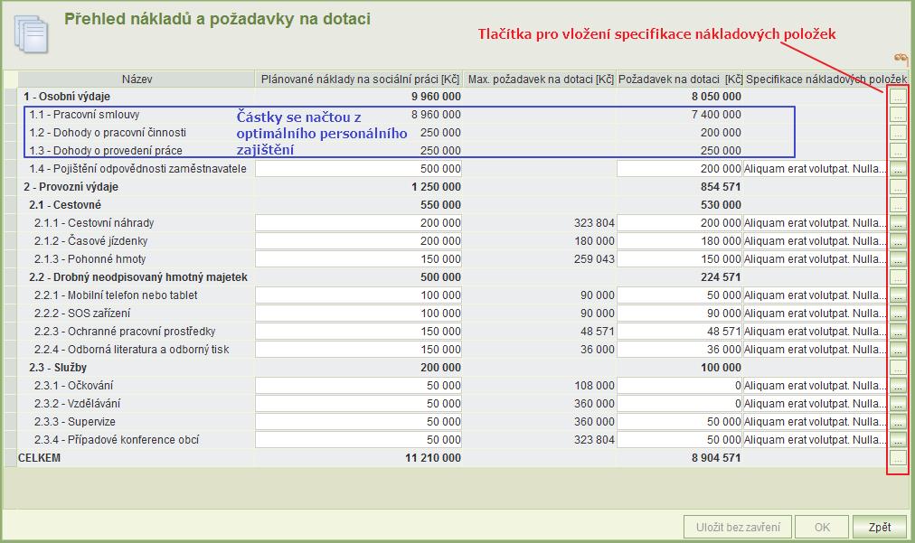Click max subsidy value 323 804 for Cestovní náhrady

[x=594, y=223]
